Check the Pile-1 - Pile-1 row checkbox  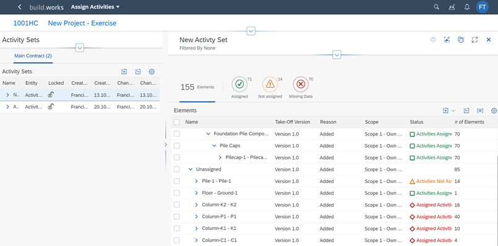pyautogui.click(x=176, y=181)
